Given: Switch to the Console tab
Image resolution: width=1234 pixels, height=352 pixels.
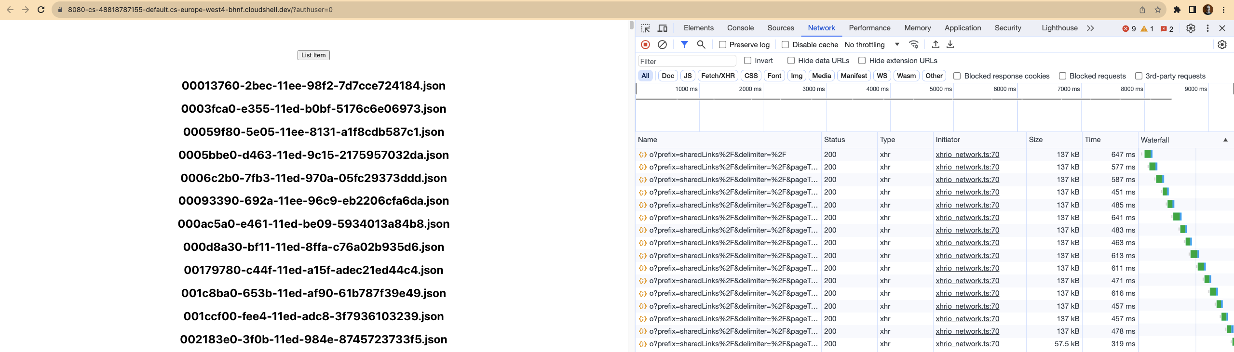Looking at the screenshot, I should pyautogui.click(x=740, y=28).
